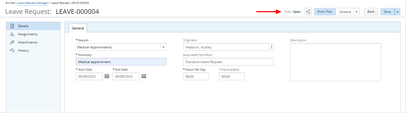406x113 pixels.
Task: Click the Associated Workflow field
Action: (x=228, y=62)
